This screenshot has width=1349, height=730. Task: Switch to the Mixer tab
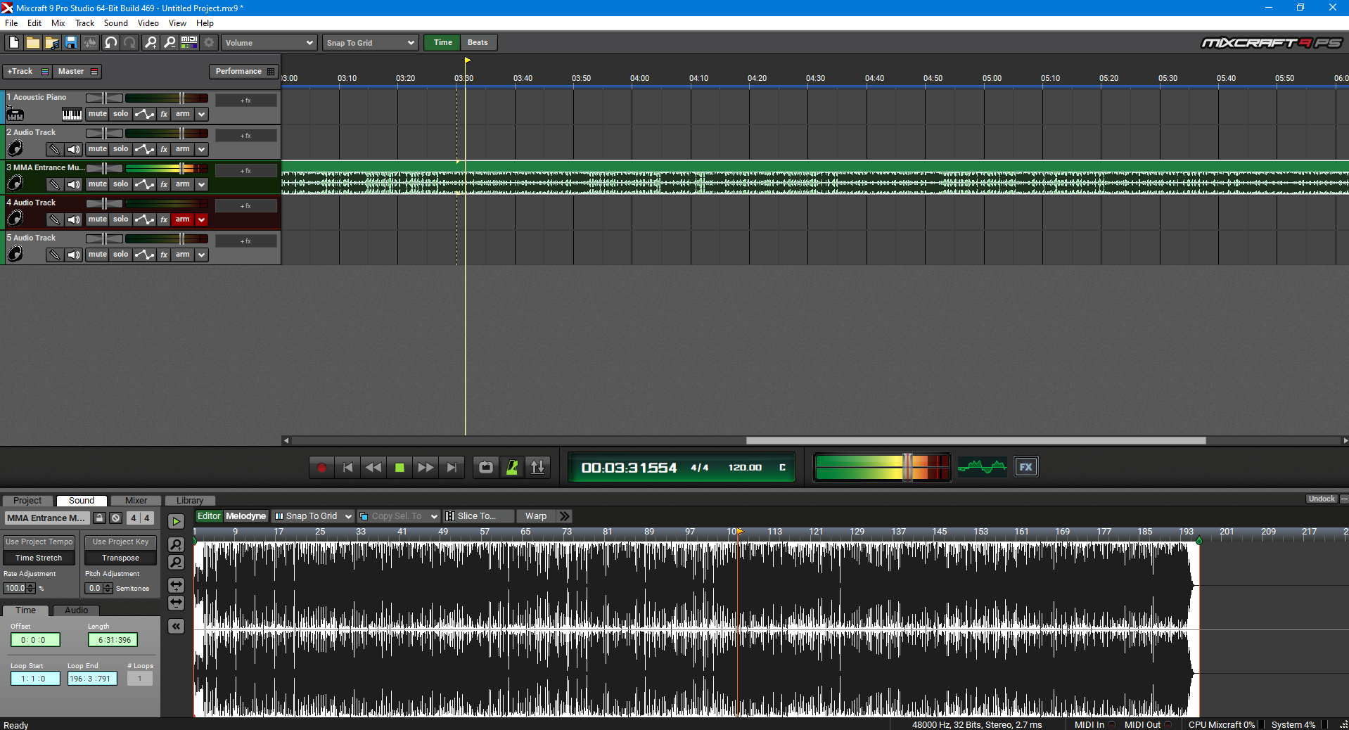(x=136, y=501)
